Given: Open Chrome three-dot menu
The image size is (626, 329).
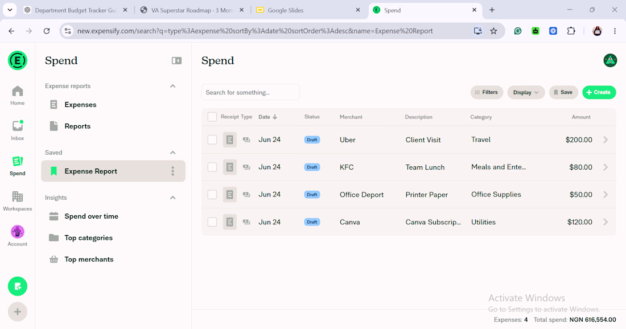Looking at the screenshot, I should (x=615, y=31).
